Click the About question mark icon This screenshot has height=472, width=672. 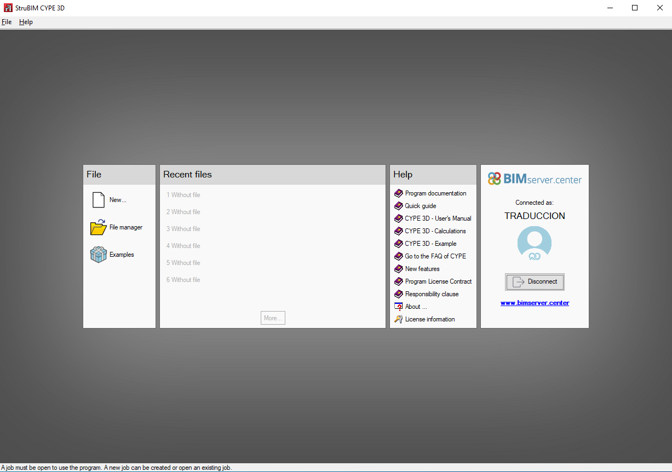click(x=398, y=307)
